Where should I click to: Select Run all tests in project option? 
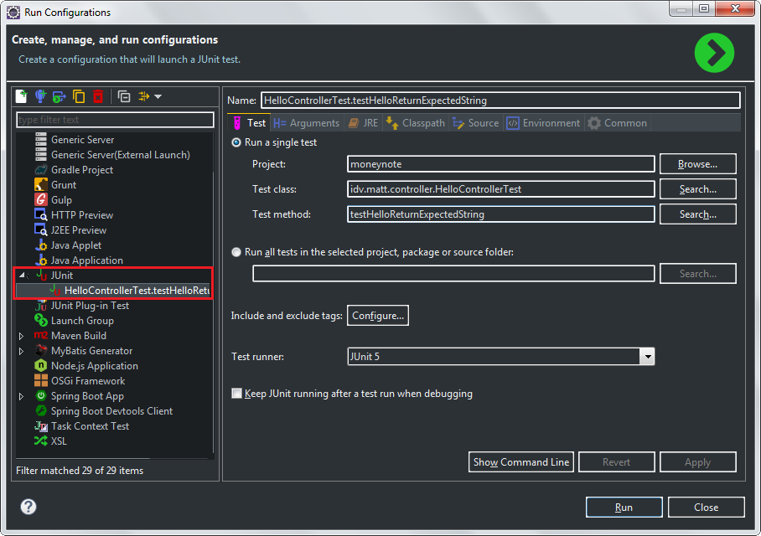[236, 252]
